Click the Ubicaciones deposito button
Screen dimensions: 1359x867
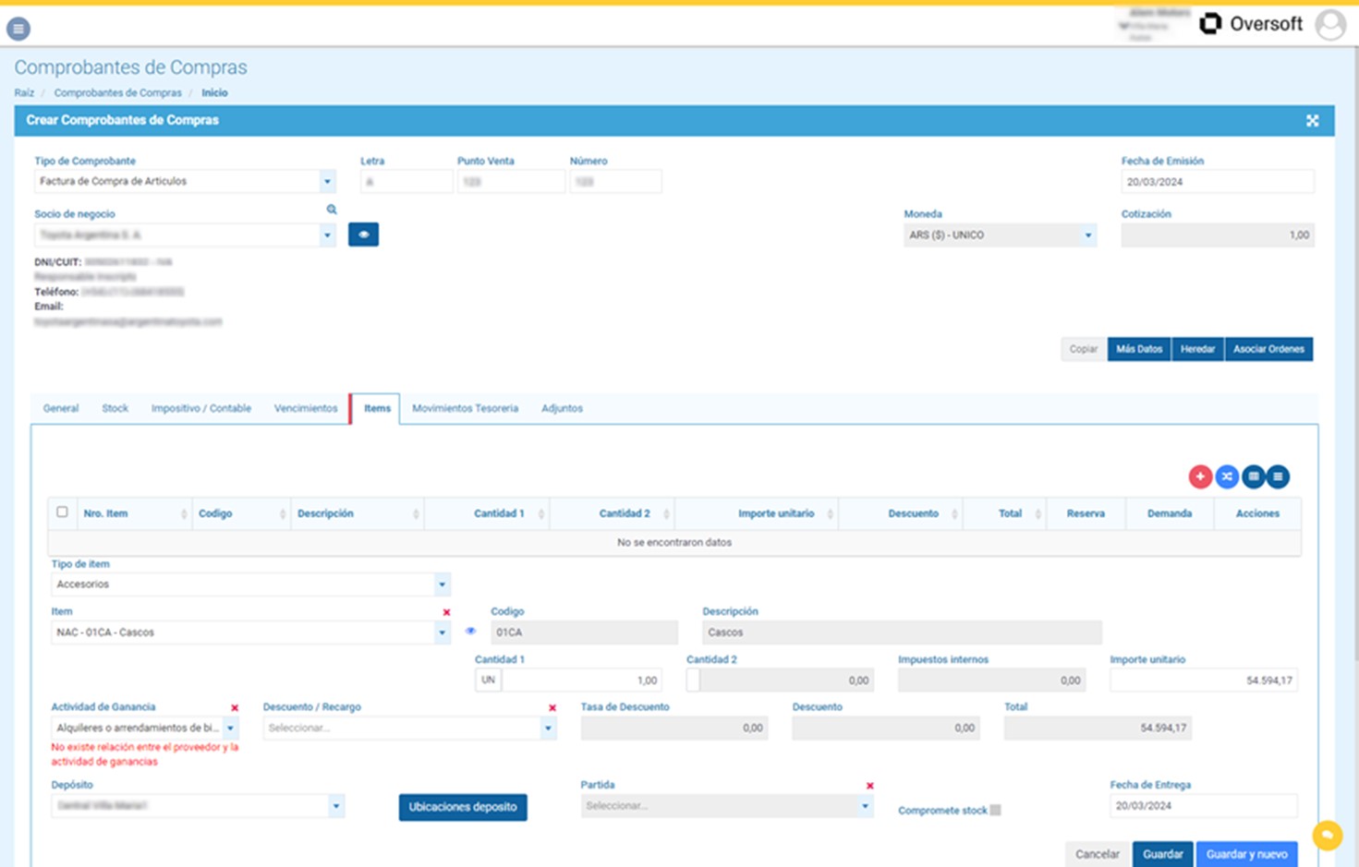[x=463, y=807]
